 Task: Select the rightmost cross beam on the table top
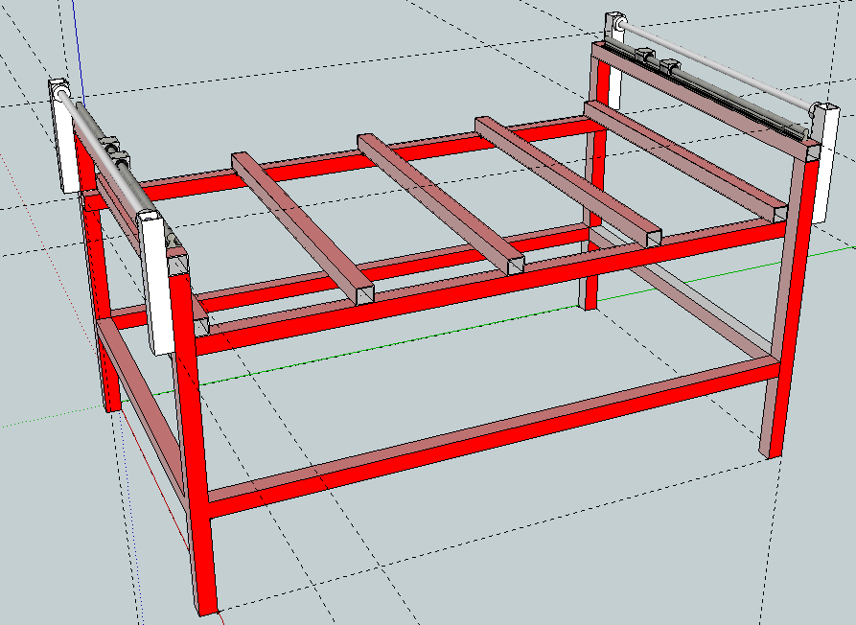(x=681, y=158)
